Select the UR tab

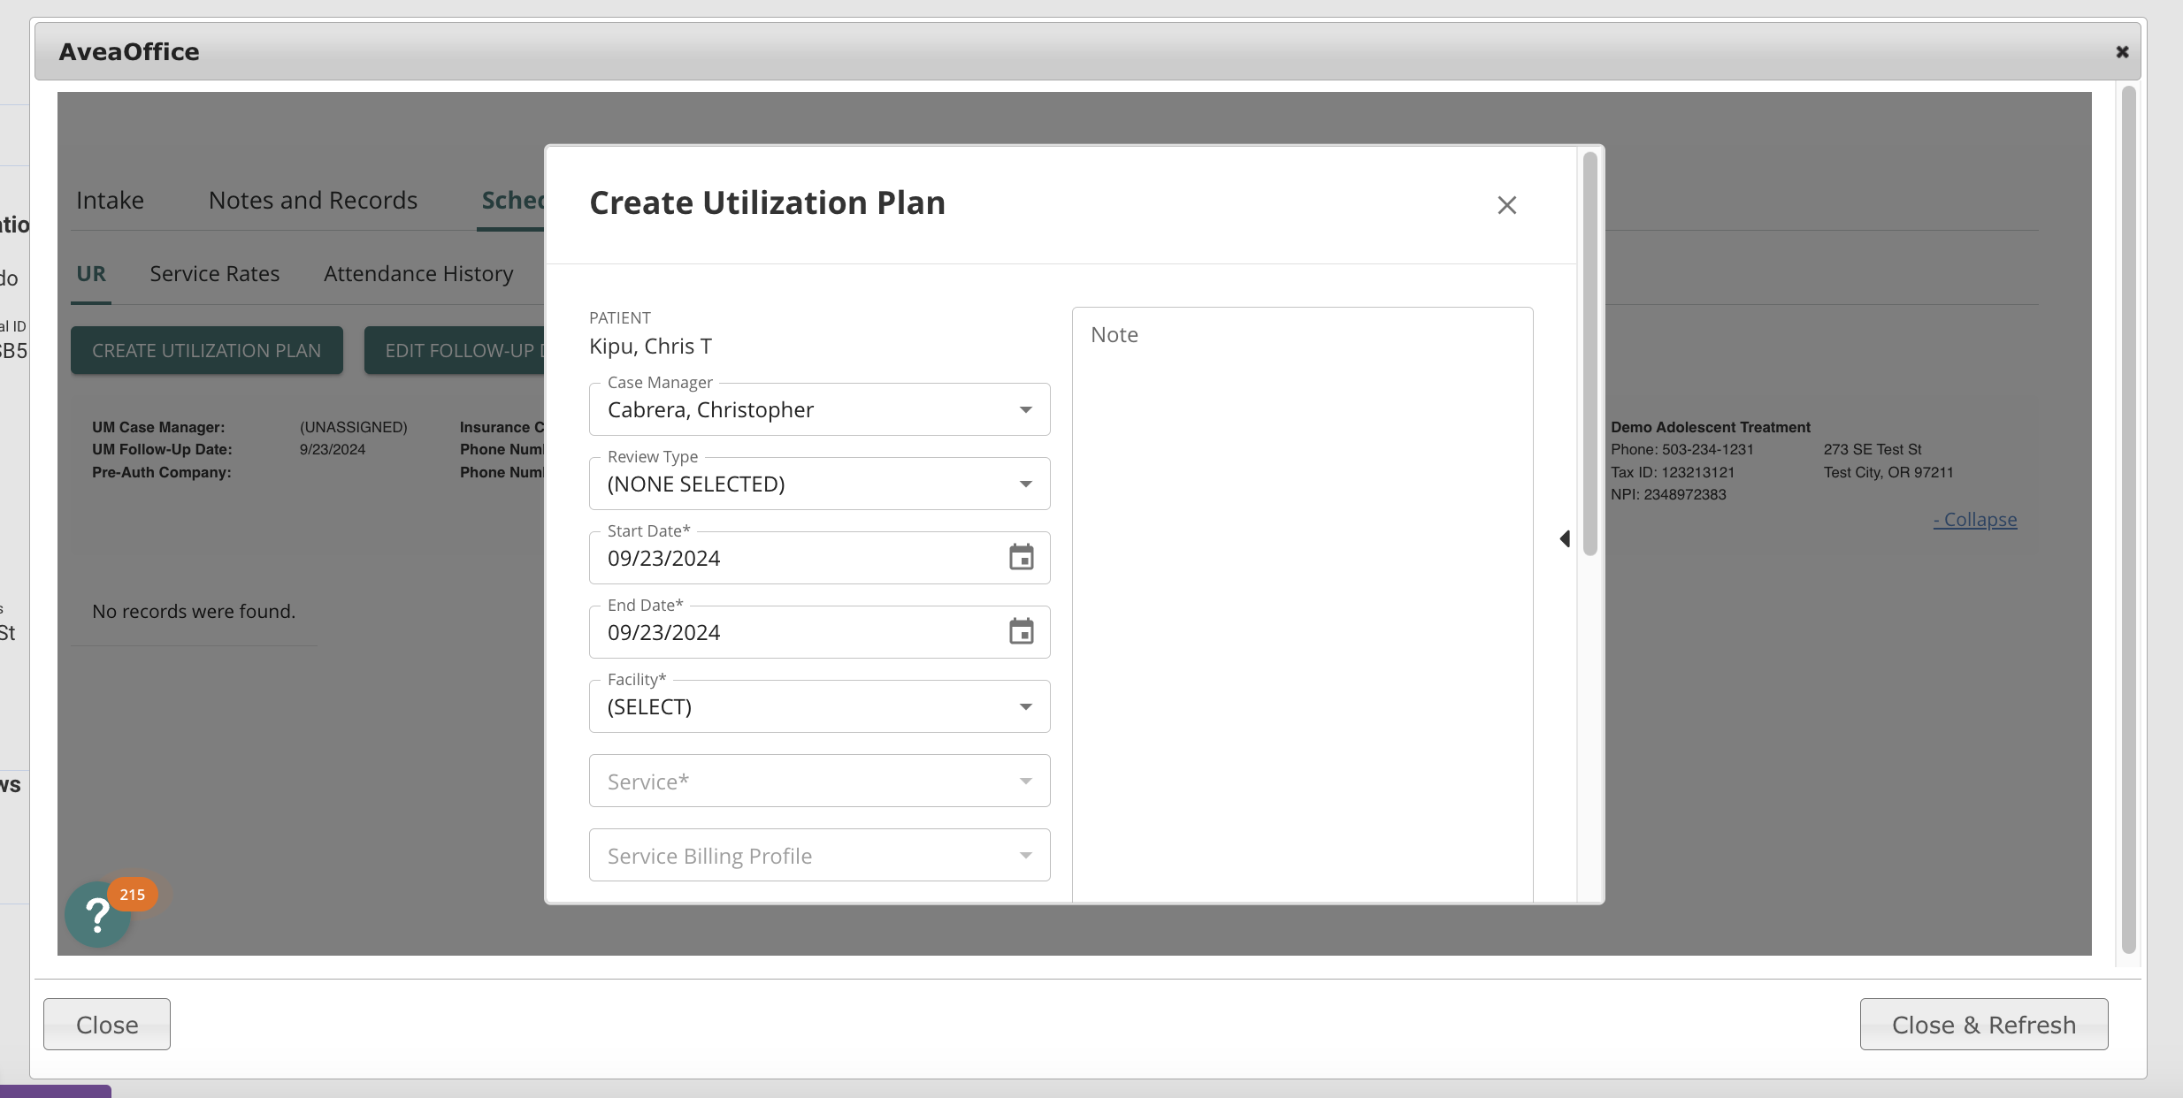[91, 273]
